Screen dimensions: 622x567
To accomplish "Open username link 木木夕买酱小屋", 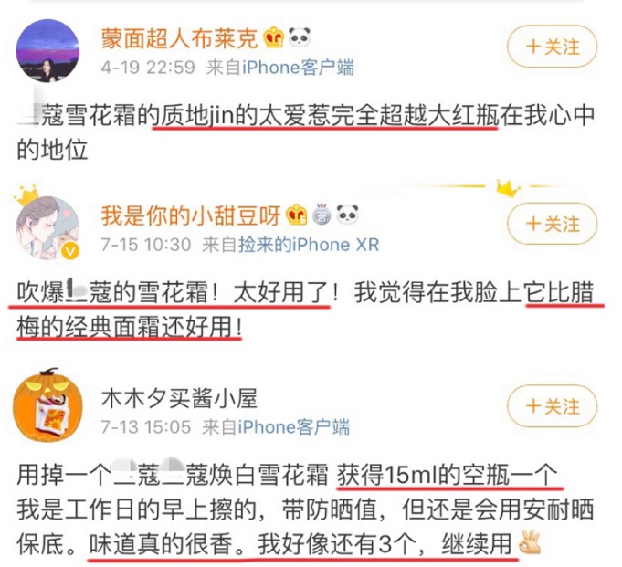I will [180, 398].
